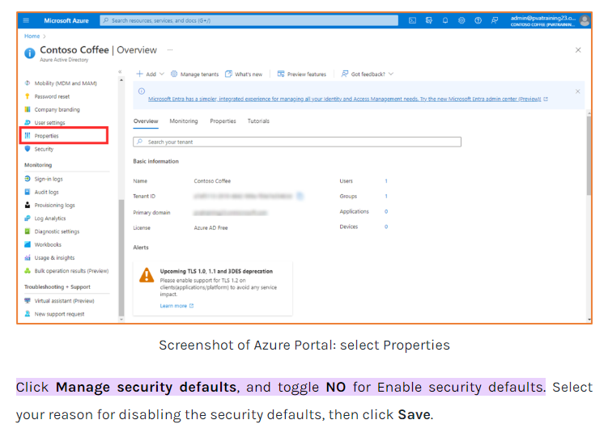Click Manage tenants button

194,74
